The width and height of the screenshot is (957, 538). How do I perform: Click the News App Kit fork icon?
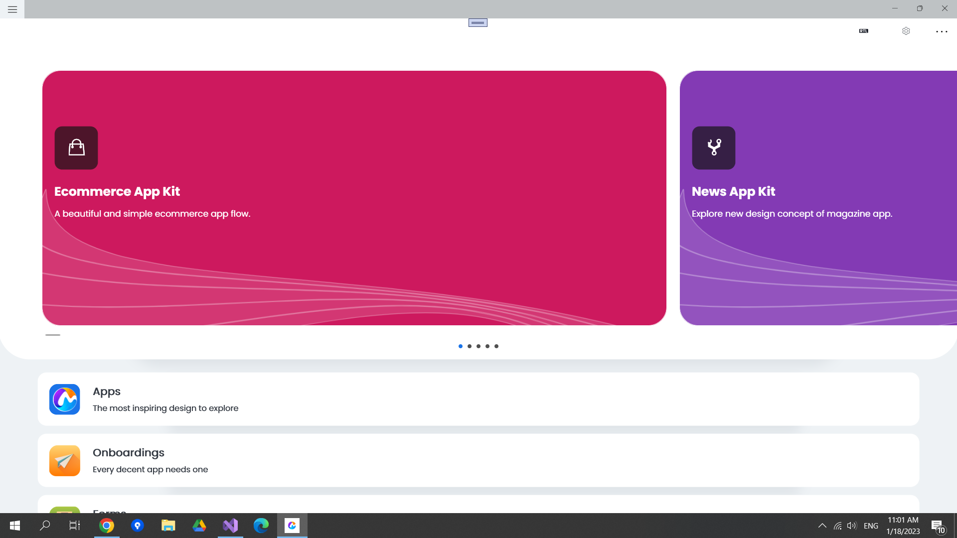pyautogui.click(x=714, y=148)
